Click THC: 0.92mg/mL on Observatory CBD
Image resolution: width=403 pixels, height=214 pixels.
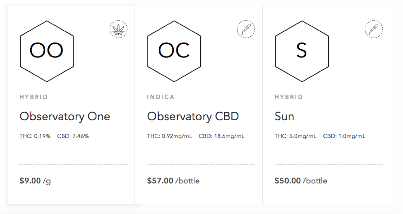tap(169, 136)
